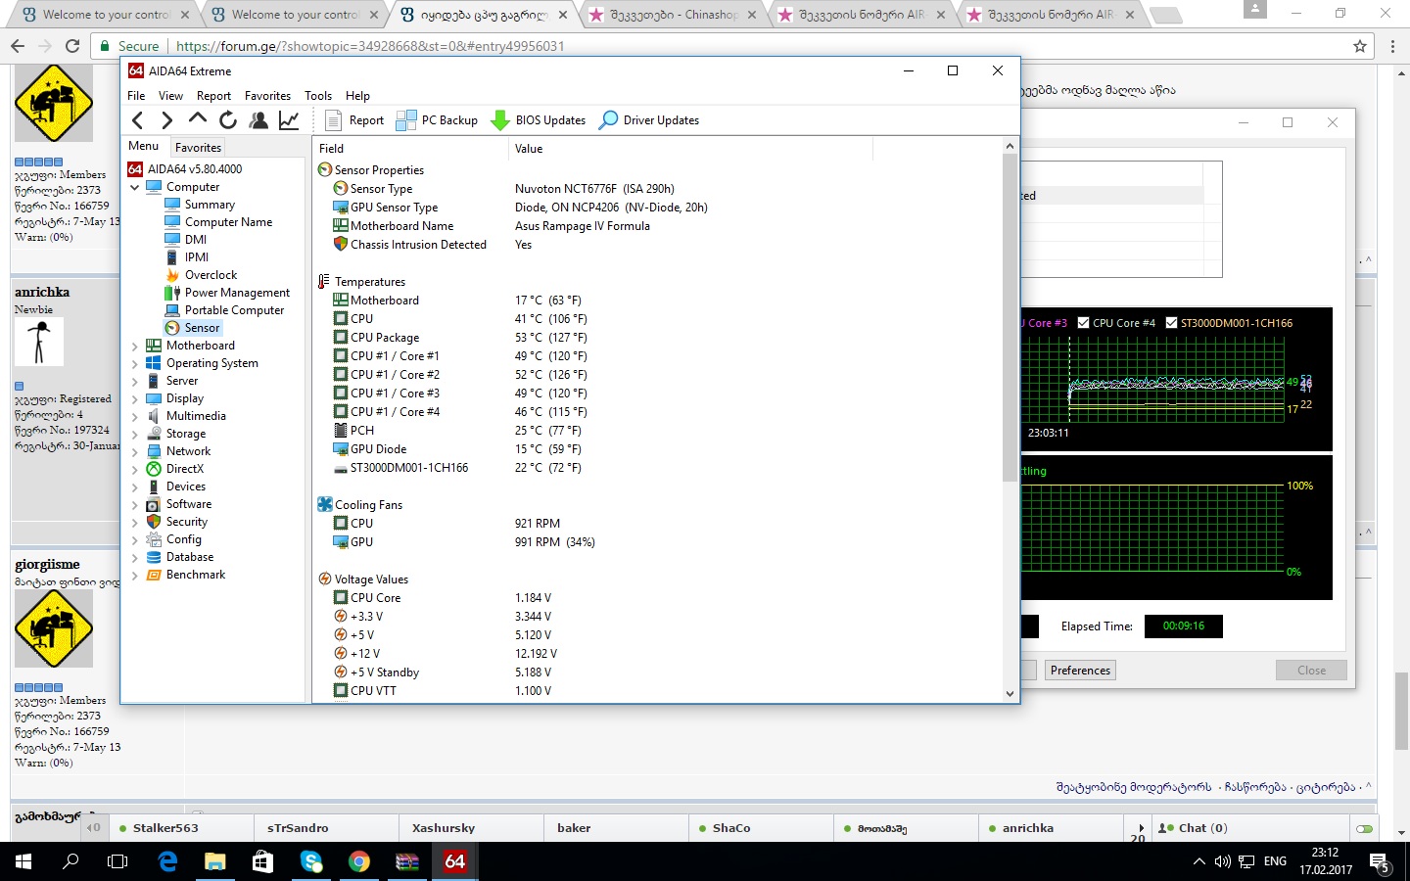This screenshot has width=1410, height=881.
Task: Click the Refresh icon in AIDA64 toolbar
Action: [x=228, y=120]
